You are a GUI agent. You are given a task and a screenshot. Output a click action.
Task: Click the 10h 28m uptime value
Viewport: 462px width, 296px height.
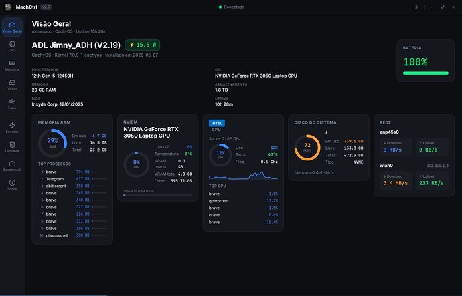click(x=224, y=104)
